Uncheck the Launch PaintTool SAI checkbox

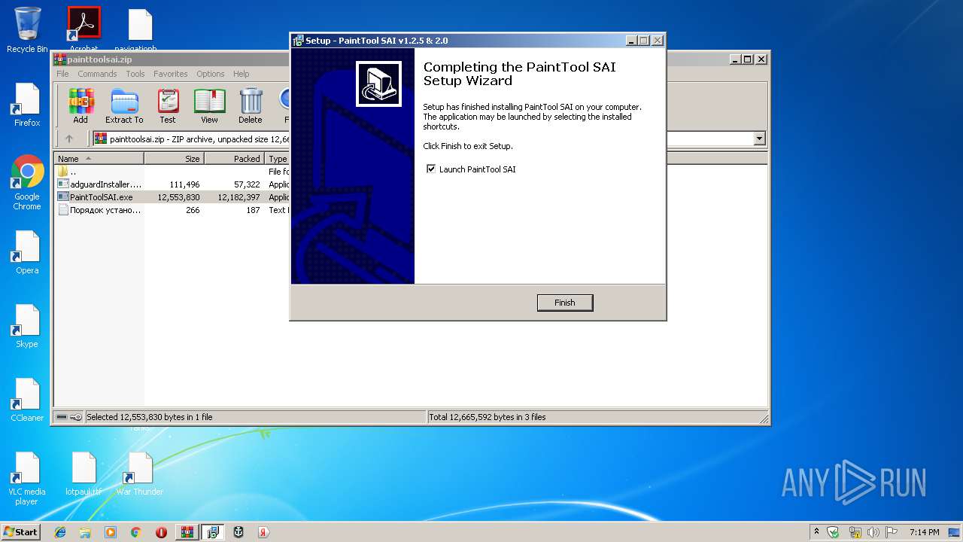coord(431,169)
